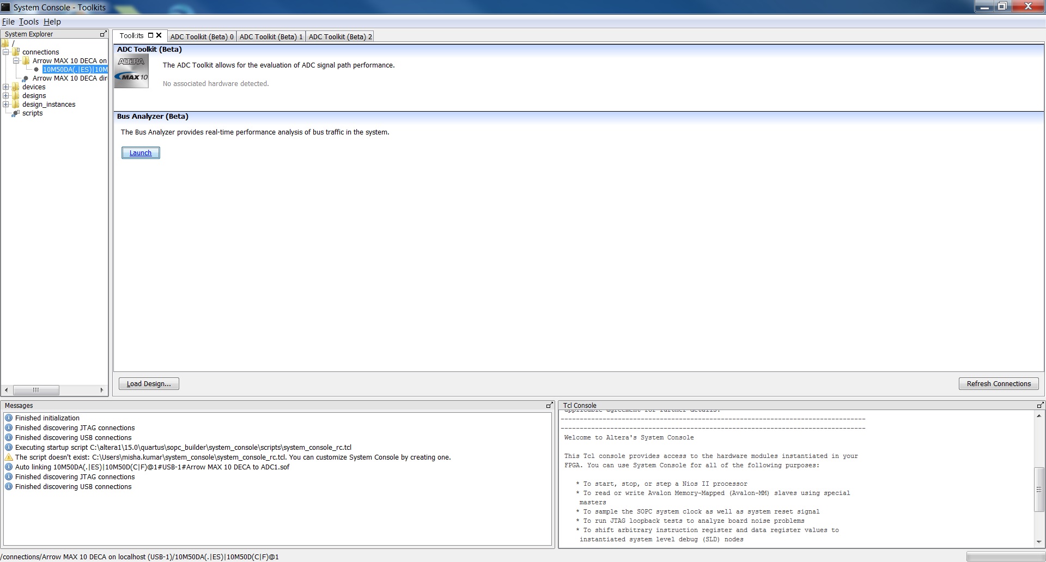Viewport: 1046px width, 562px height.
Task: Click Tcl Console scroll up arrow
Action: tap(1039, 416)
